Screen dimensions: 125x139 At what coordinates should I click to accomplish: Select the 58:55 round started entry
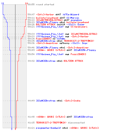point(41,4)
